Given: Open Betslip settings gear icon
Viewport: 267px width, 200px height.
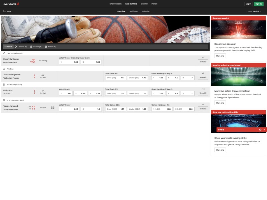Looking at the screenshot, I should click(260, 129).
